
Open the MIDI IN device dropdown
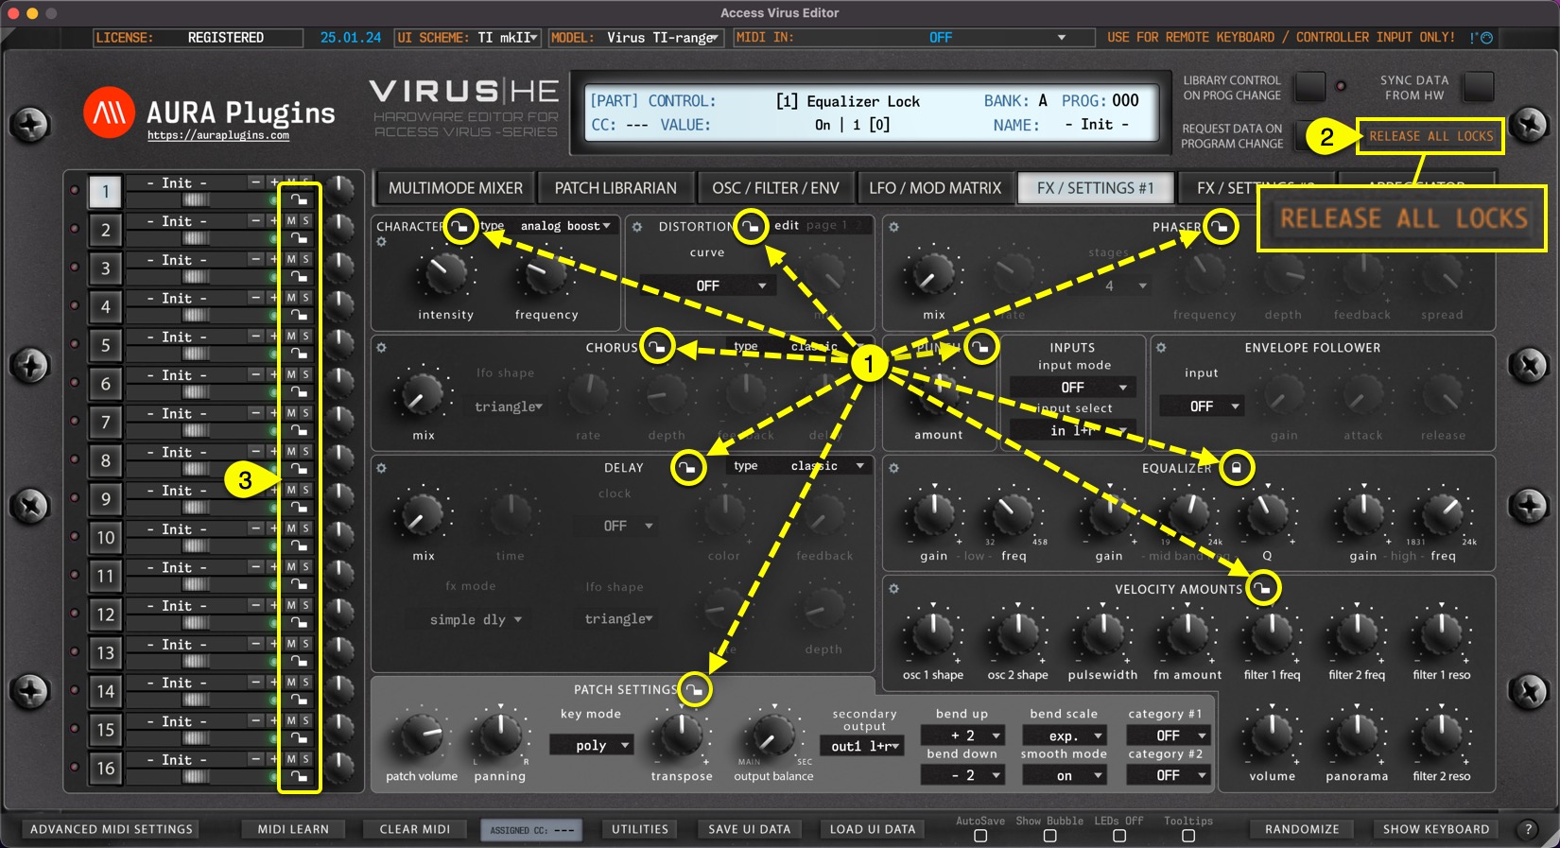point(1061,38)
